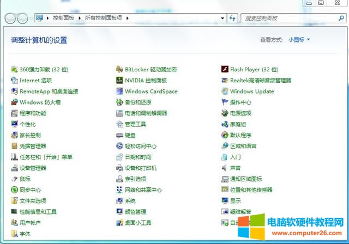349x244 pixels.
Task: Click the 用户帐户 icon
Action: coord(15,223)
